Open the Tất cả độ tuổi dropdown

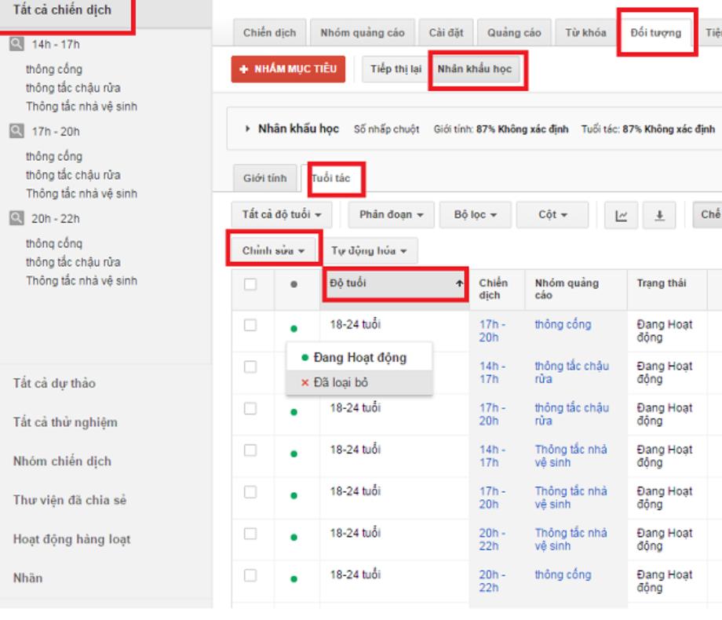282,215
